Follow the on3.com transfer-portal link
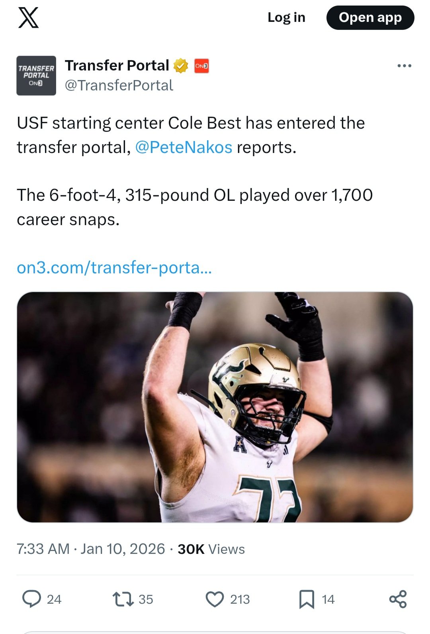Image resolution: width=430 pixels, height=634 pixels. tap(114, 268)
